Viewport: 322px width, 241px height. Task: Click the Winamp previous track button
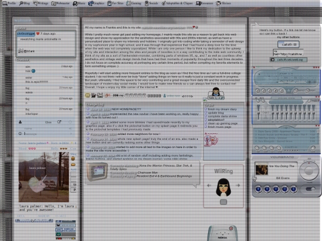point(258,90)
